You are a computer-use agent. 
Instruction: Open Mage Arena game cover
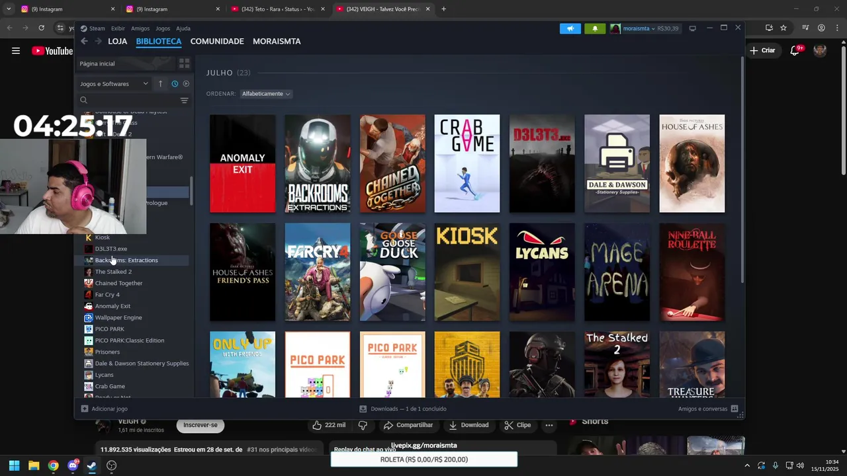click(617, 272)
